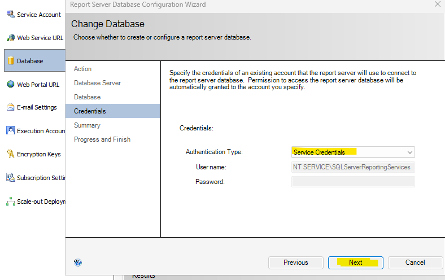The image size is (445, 280).
Task: Click the Credentials section label
Action: click(x=196, y=128)
